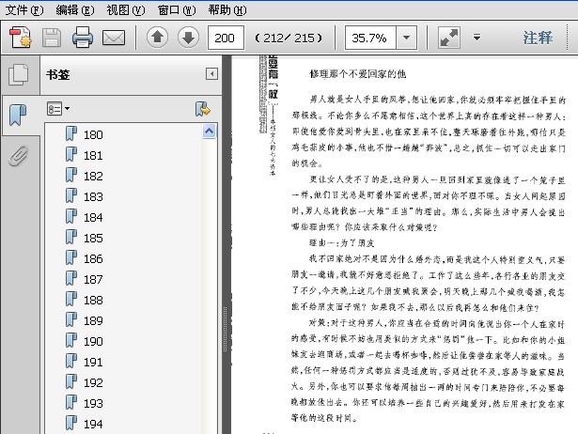
Task: Open the 文件 menu
Action: pos(23,9)
